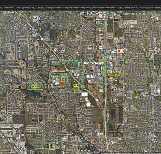The width and height of the screenshot is (161, 154).
Task: Click the green pin near The Bar C Ranch
Action: click(x=22, y=104)
